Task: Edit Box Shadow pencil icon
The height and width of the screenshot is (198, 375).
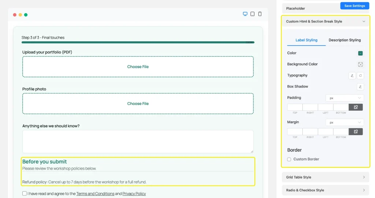Action: pyautogui.click(x=360, y=87)
